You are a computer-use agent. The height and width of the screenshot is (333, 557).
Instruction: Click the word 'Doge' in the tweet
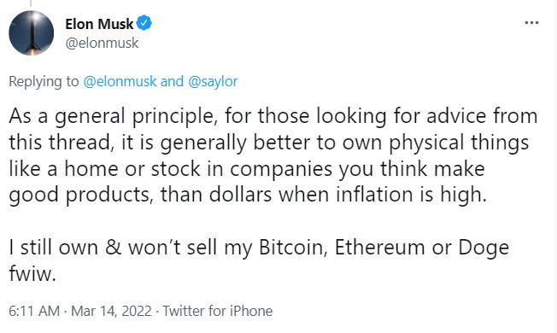click(484, 248)
